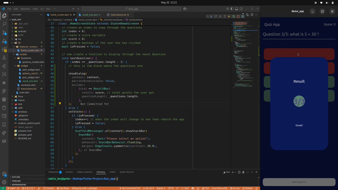Open the new terminal launch profile dropdown

235,172
